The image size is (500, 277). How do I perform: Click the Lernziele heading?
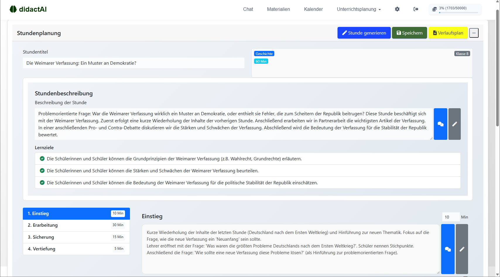44,148
